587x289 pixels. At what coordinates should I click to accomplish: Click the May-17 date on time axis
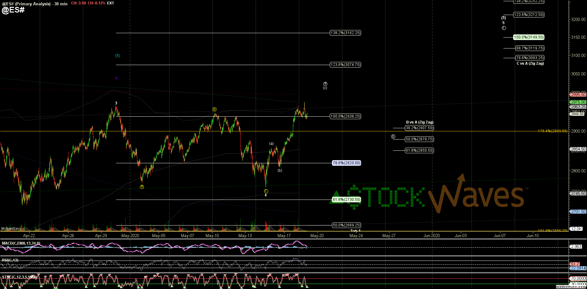[284, 236]
